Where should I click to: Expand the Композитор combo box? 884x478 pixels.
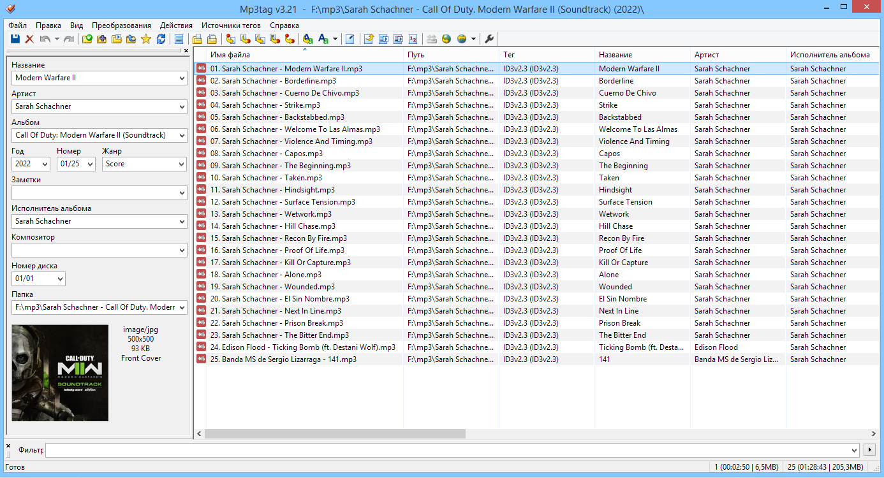(181, 250)
